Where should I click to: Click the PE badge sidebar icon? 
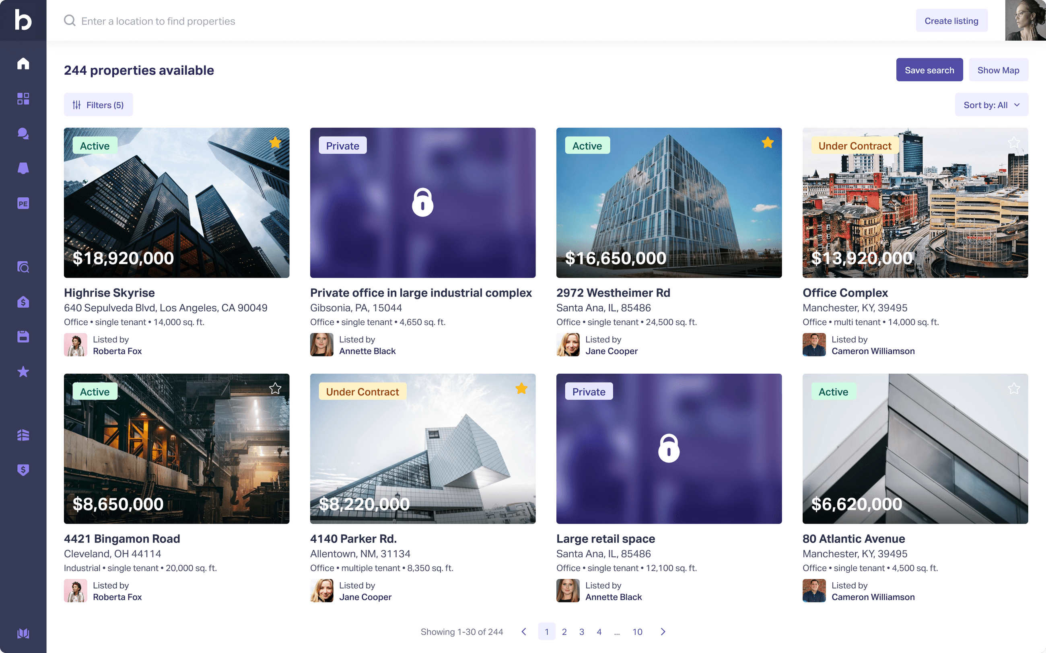(23, 203)
